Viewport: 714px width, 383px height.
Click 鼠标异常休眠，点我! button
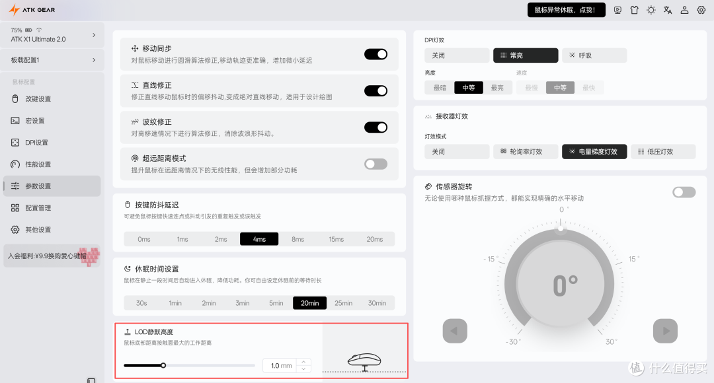coord(567,10)
